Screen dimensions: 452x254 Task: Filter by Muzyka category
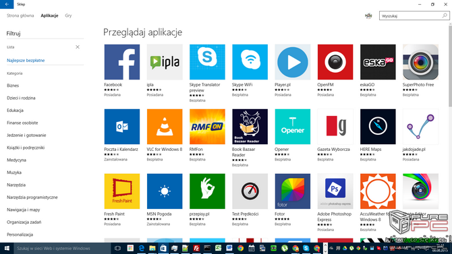tap(14, 172)
